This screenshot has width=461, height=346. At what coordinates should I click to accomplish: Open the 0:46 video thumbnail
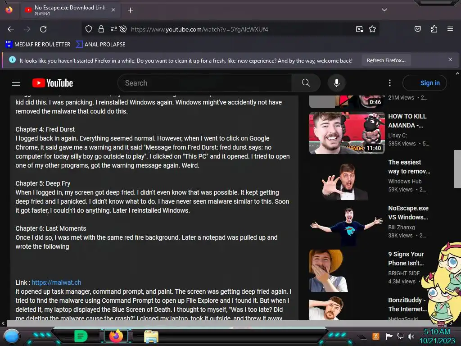tap(347, 101)
